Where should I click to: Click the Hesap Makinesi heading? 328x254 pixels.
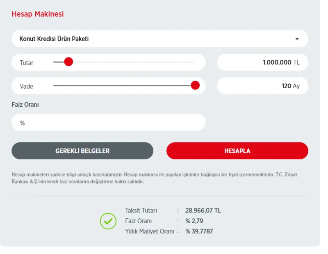[x=38, y=14]
